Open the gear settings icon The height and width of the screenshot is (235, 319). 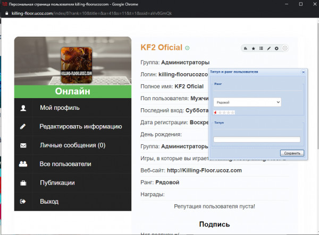285,48
